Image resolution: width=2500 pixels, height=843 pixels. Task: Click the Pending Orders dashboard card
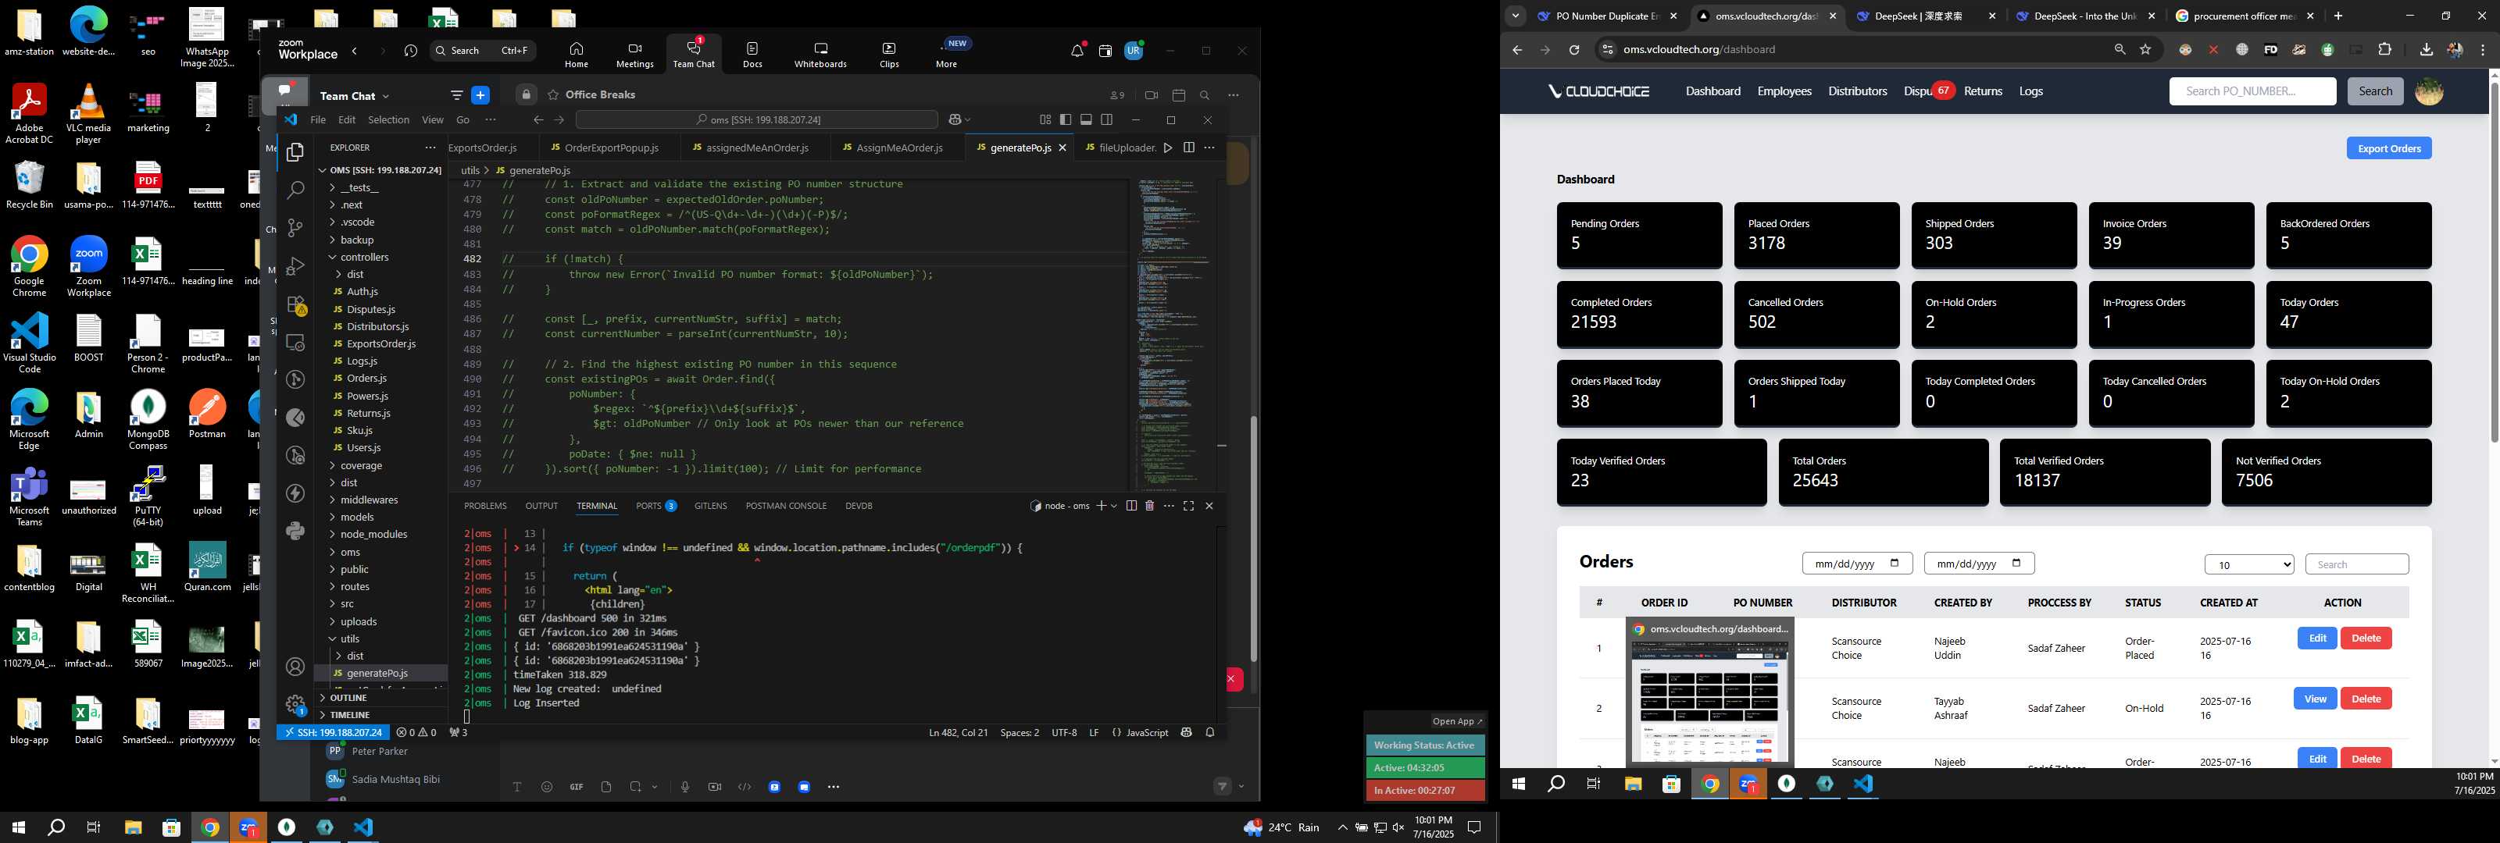click(1638, 235)
